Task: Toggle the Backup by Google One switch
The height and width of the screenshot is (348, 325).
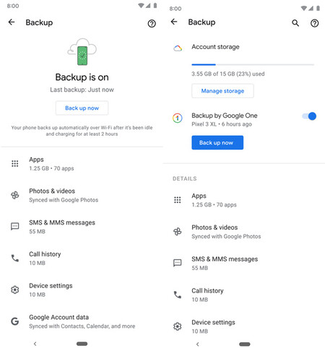Action: [309, 116]
